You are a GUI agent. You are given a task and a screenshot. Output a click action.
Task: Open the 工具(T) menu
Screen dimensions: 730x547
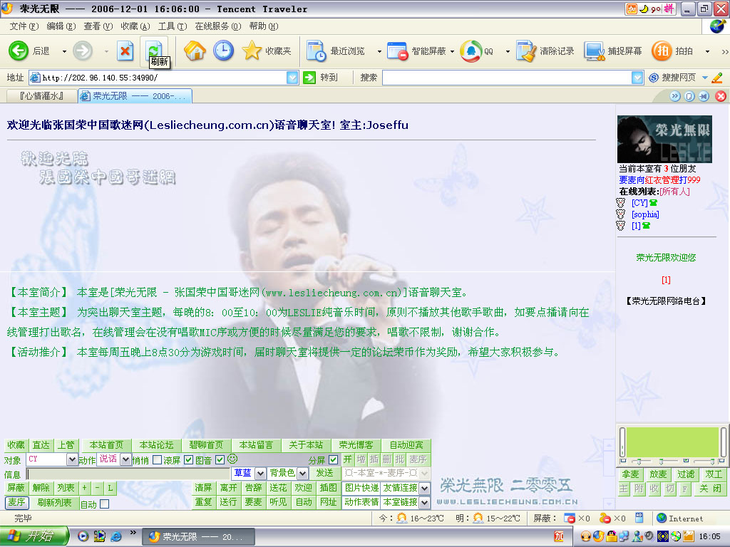172,26
